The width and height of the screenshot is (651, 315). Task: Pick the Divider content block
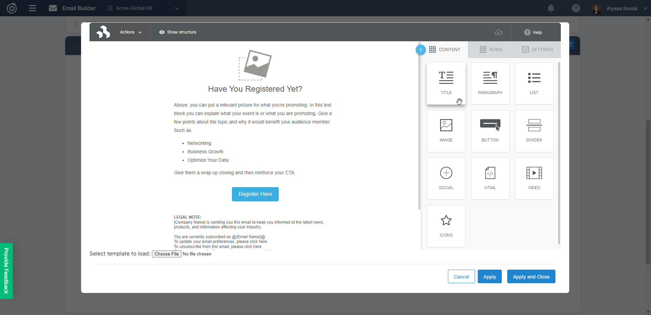(x=534, y=131)
